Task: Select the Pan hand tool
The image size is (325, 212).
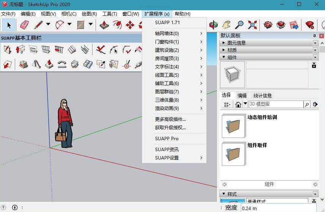Action: pyautogui.click(x=226, y=25)
